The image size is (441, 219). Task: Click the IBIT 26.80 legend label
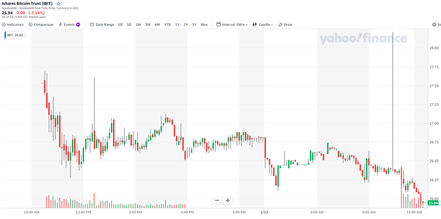point(14,35)
